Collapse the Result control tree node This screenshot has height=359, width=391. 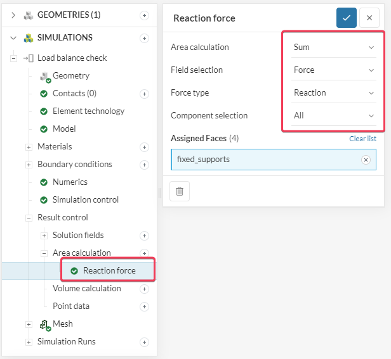click(x=29, y=218)
